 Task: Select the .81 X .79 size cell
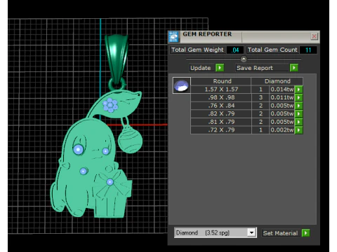tap(221, 122)
